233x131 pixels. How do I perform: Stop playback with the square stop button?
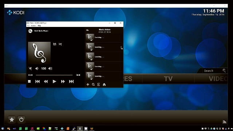click(29, 82)
